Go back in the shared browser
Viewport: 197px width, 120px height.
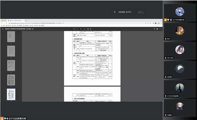click(x=2, y=23)
